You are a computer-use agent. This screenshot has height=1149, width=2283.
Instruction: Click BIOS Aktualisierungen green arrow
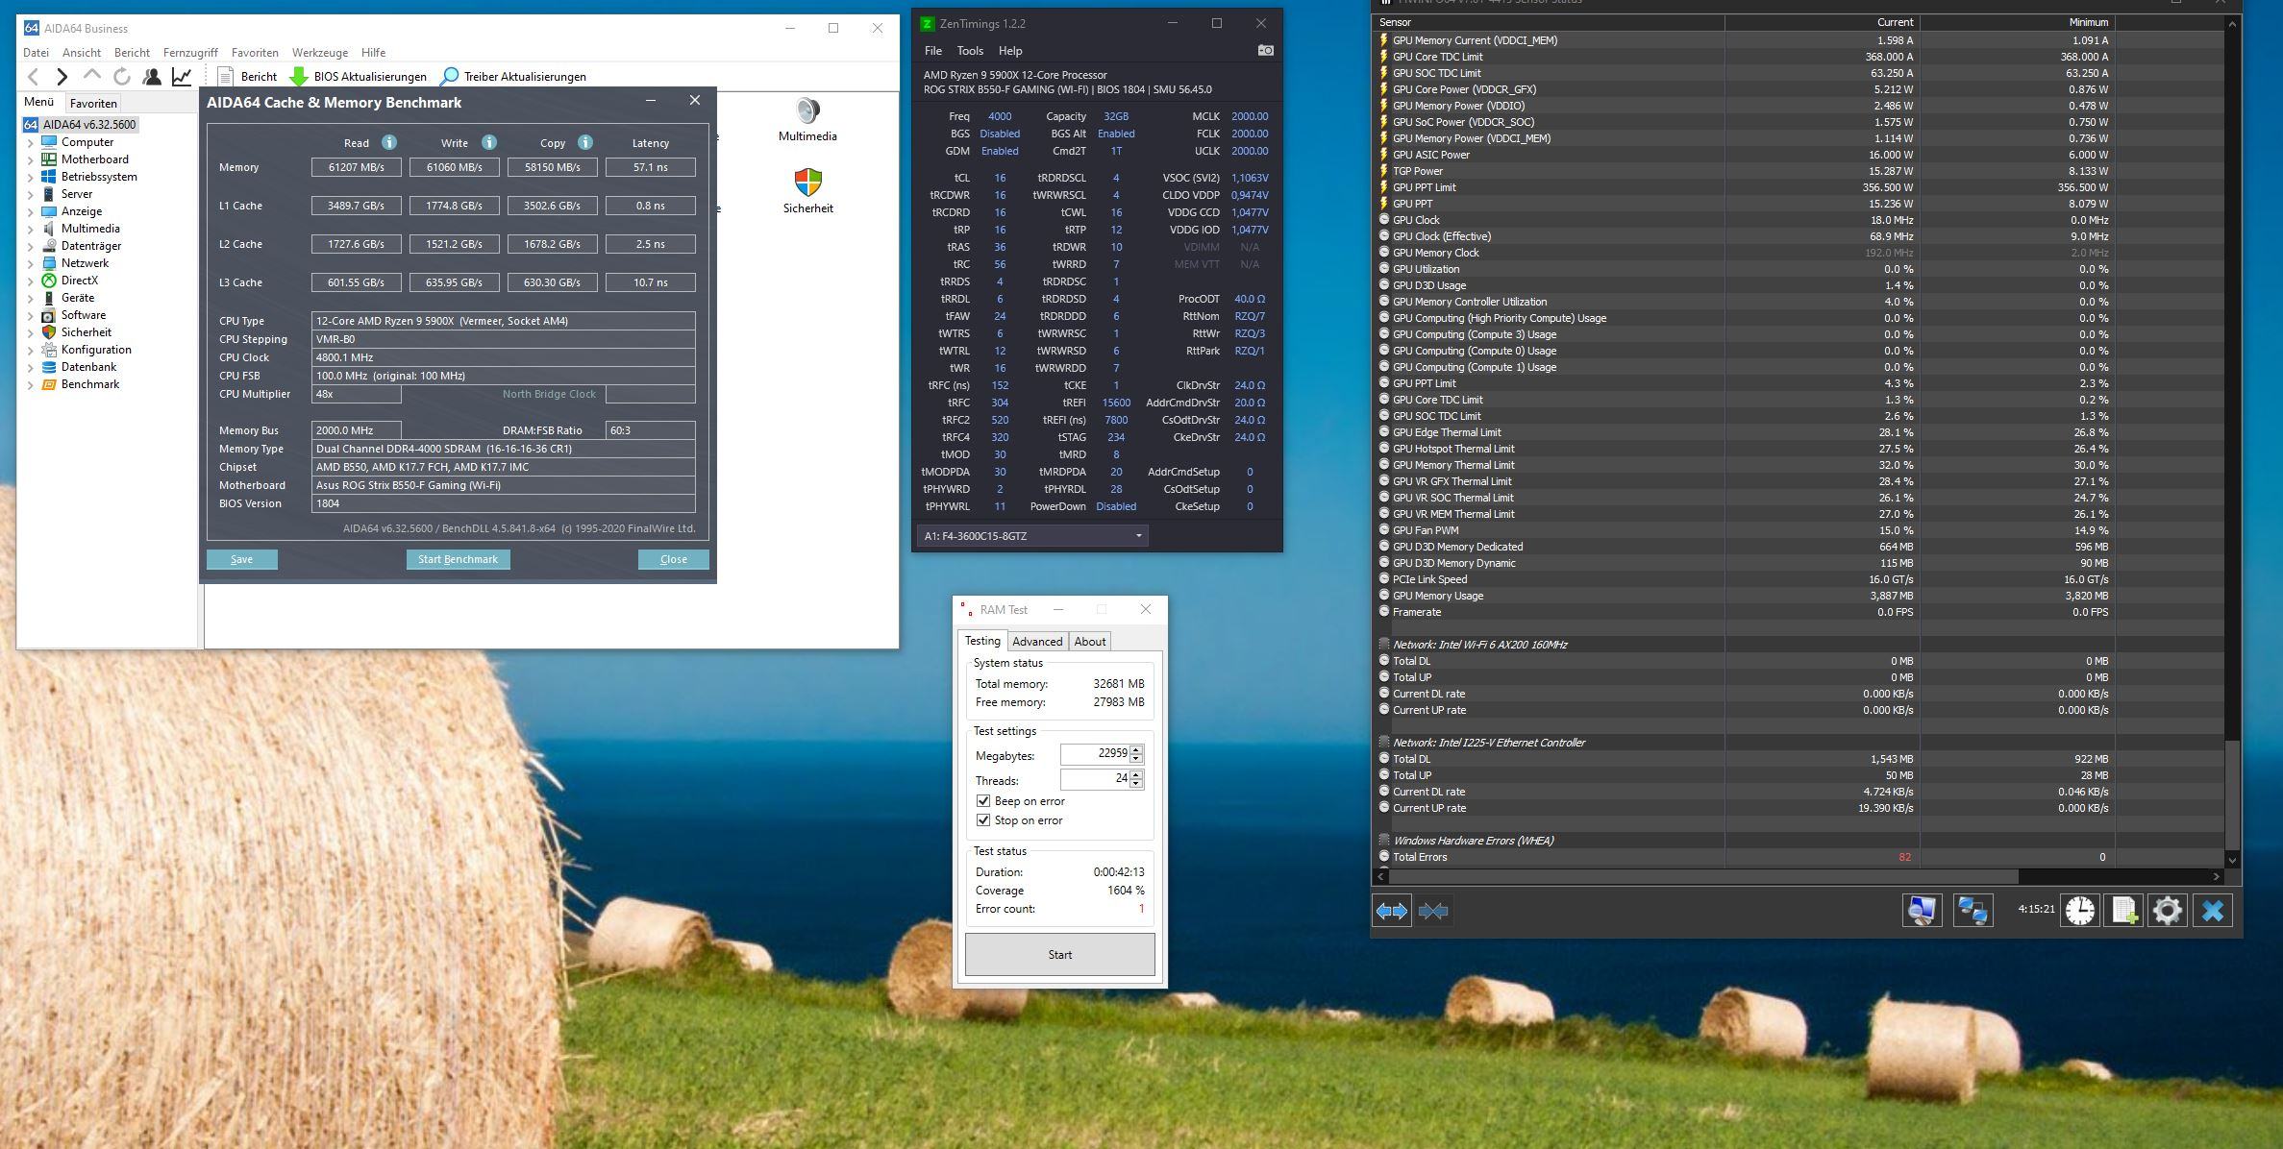tap(299, 77)
